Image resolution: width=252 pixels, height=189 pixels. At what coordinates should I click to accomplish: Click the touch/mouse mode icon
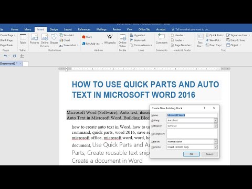click(22, 56)
